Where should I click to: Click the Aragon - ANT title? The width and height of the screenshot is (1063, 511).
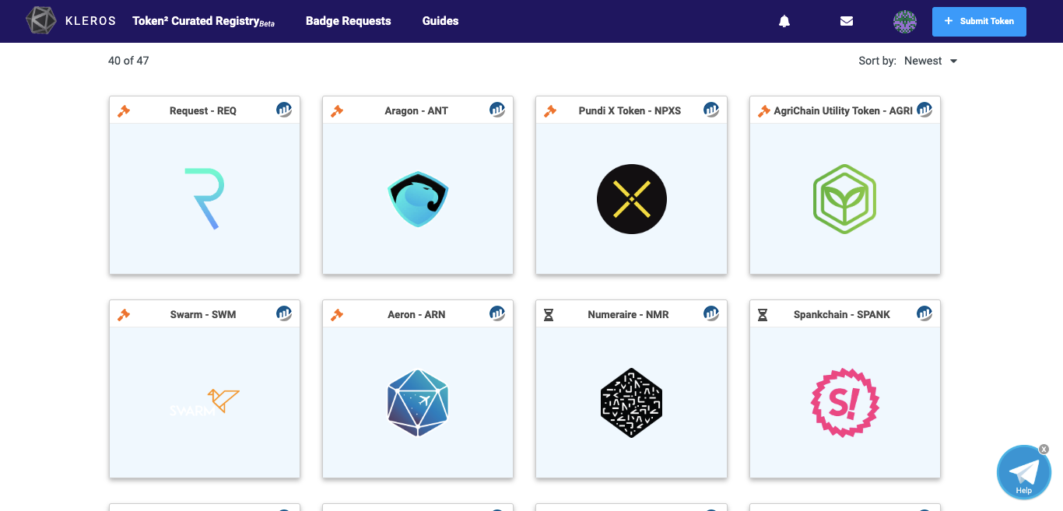(x=416, y=110)
